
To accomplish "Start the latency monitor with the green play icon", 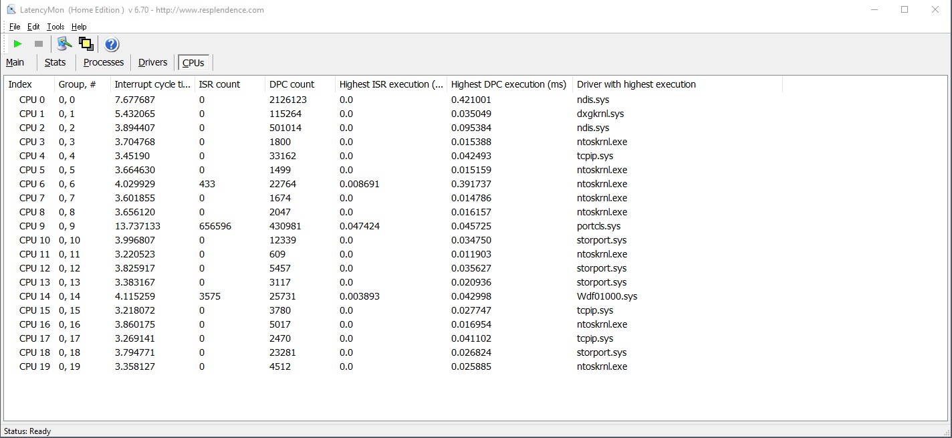I will click(x=18, y=44).
